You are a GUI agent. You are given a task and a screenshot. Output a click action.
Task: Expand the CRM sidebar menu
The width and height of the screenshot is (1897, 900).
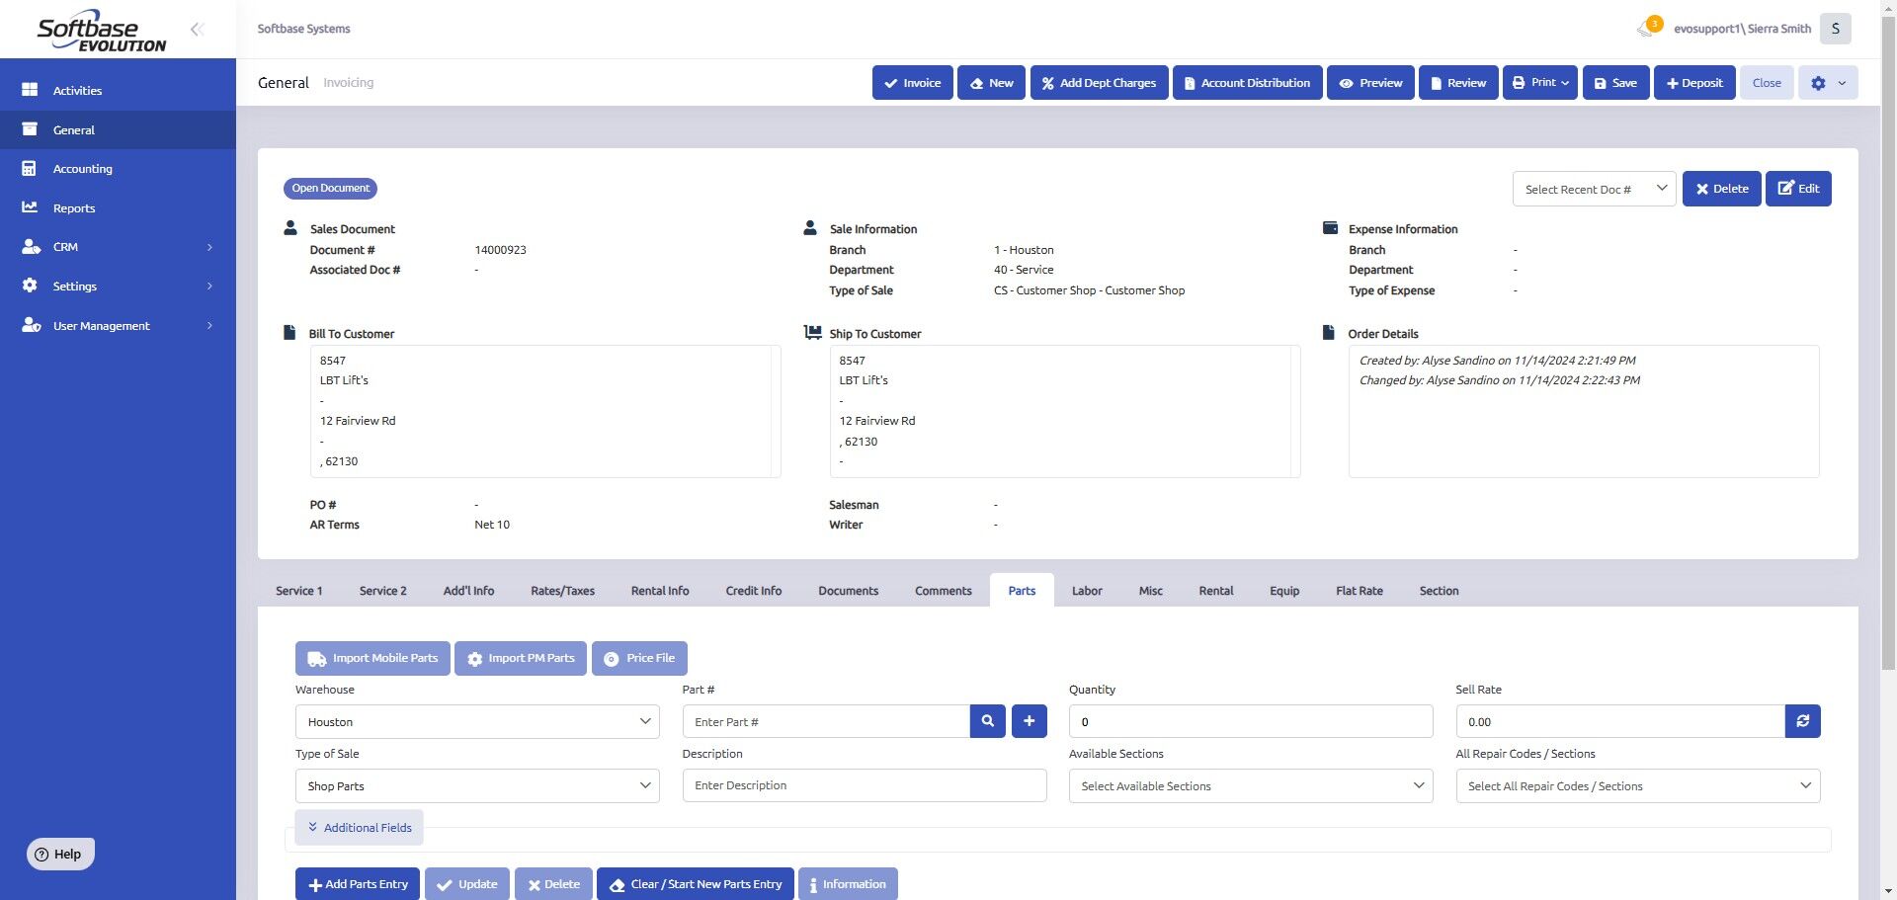point(118,247)
